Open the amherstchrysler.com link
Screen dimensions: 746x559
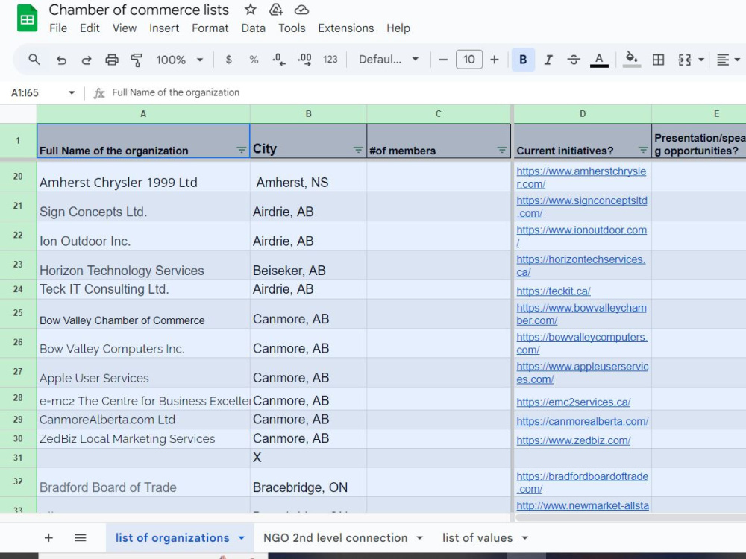(x=581, y=177)
